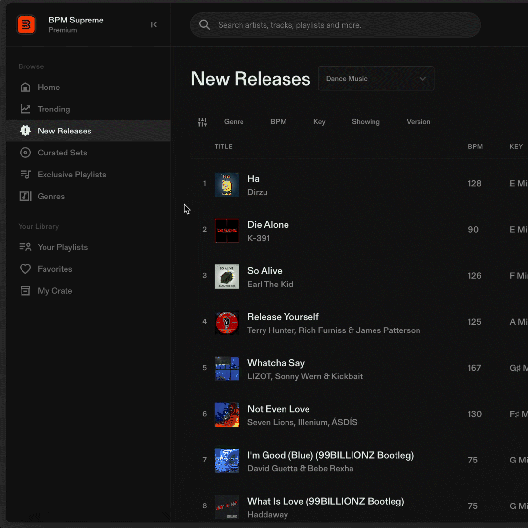Image resolution: width=528 pixels, height=528 pixels.
Task: Open Genres in the sidebar
Action: click(x=88, y=197)
